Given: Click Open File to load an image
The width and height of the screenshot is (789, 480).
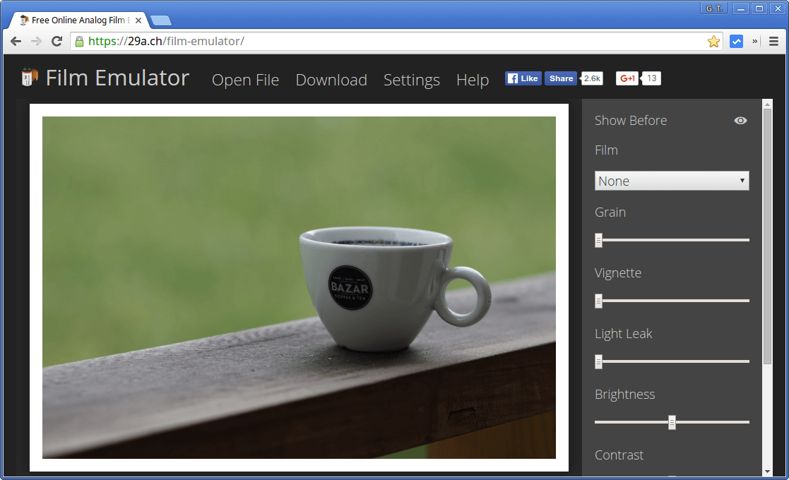Looking at the screenshot, I should click(x=245, y=80).
